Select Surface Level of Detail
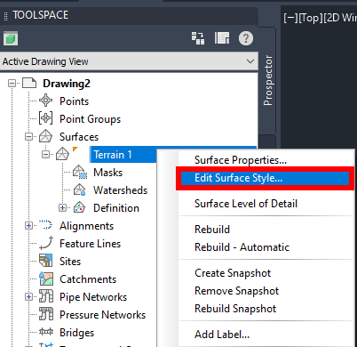 (x=266, y=204)
